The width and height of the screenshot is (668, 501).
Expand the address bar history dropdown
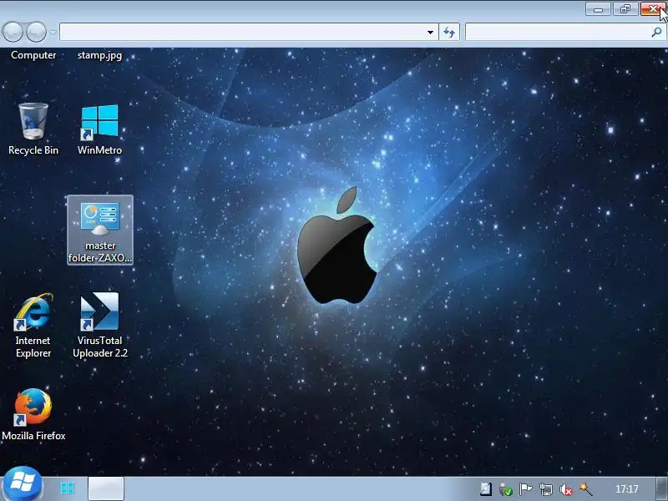(x=430, y=33)
